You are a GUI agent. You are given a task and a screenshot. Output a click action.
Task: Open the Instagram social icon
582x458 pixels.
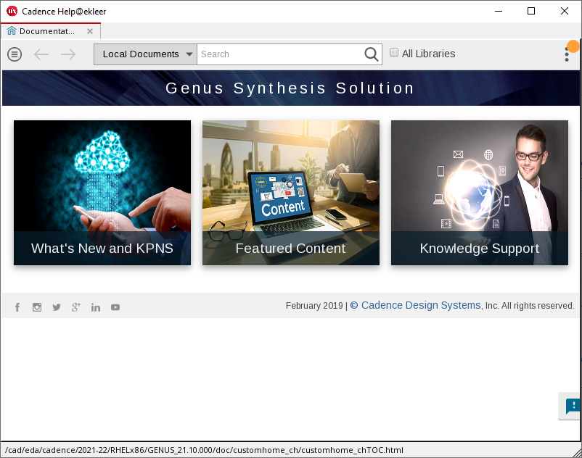pos(37,307)
